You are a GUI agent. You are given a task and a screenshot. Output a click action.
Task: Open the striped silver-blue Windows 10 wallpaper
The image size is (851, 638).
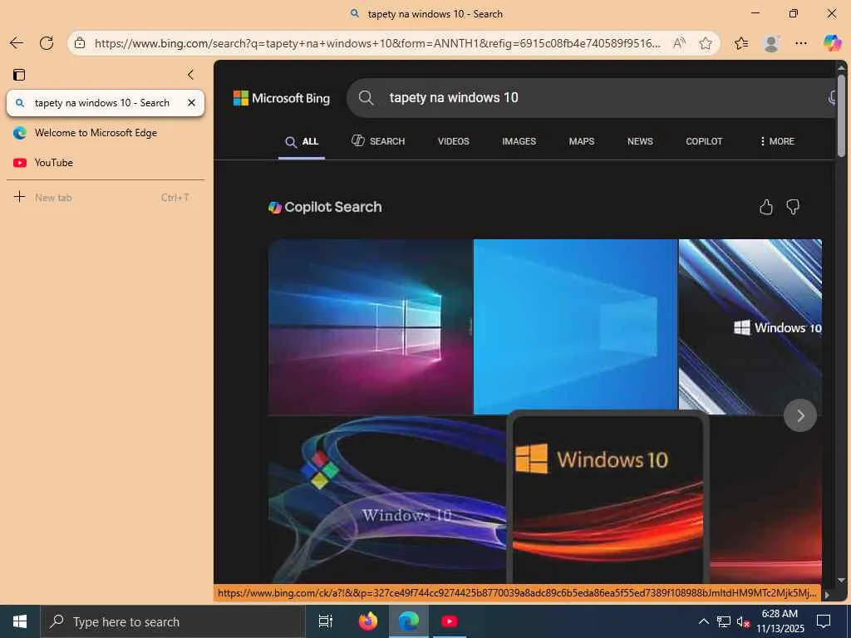coord(750,326)
